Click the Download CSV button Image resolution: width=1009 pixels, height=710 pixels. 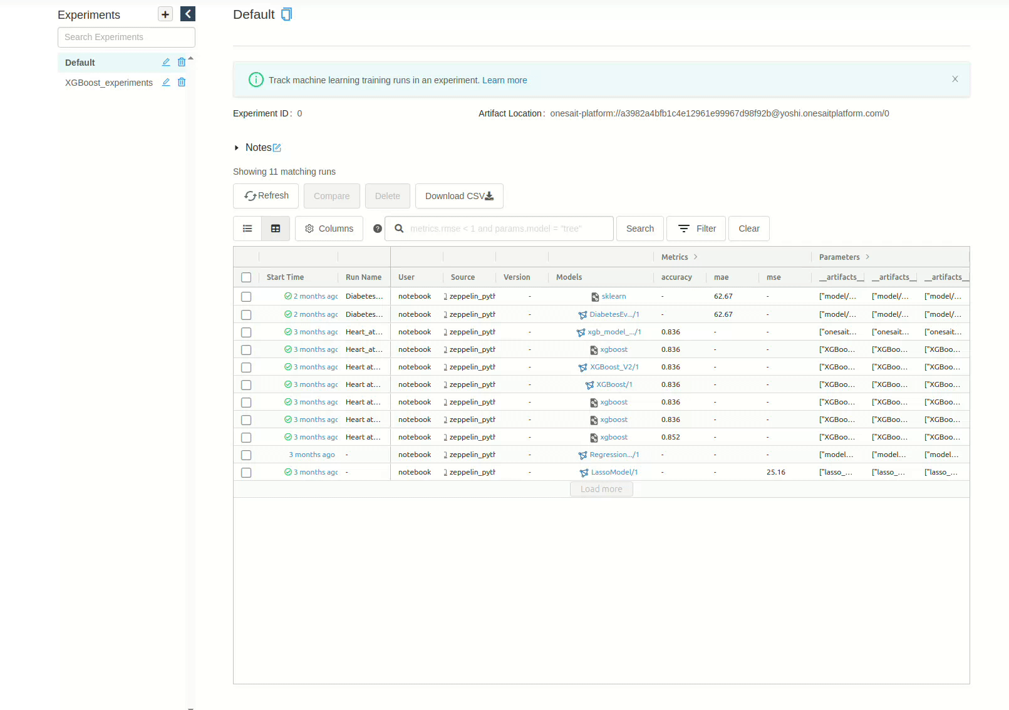click(459, 196)
